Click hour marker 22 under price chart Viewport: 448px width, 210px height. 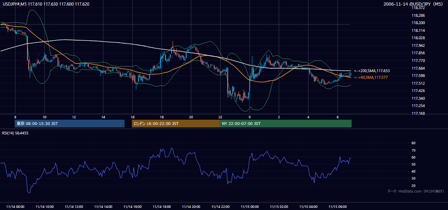(220, 117)
